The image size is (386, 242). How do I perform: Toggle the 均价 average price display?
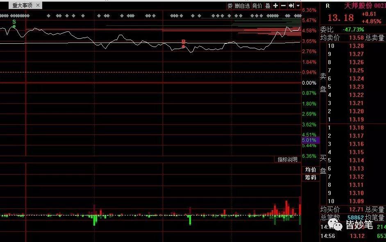[310, 170]
